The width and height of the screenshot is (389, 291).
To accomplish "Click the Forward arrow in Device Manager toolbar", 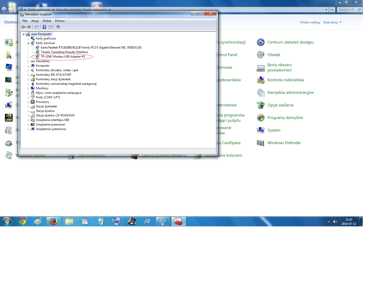I will [x=29, y=27].
